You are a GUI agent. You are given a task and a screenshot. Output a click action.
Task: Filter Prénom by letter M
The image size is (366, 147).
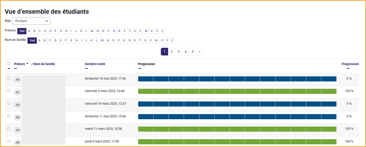[x=92, y=31]
